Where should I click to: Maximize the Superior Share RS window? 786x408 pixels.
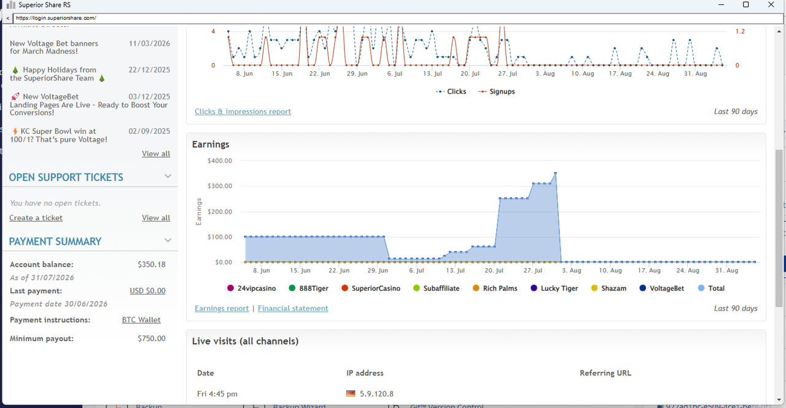click(745, 5)
